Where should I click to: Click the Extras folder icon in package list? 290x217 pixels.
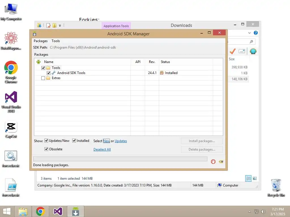coord(48,78)
